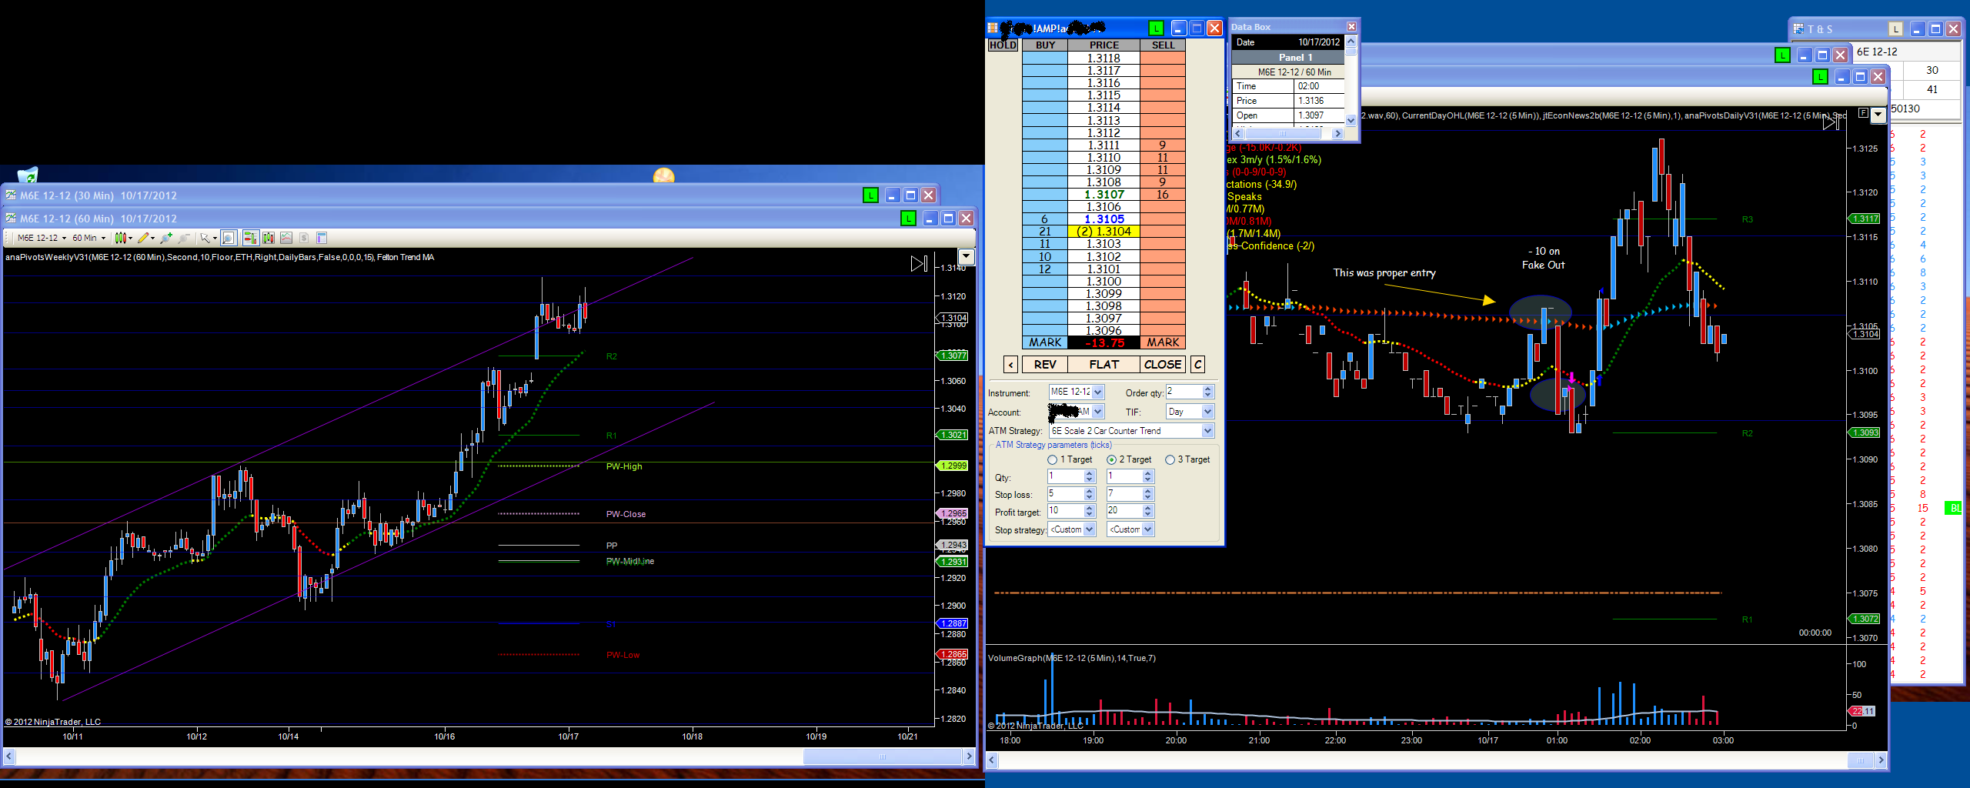Image resolution: width=1970 pixels, height=788 pixels.
Task: Click the green L link icon on SuperDOM window
Action: 1156,28
